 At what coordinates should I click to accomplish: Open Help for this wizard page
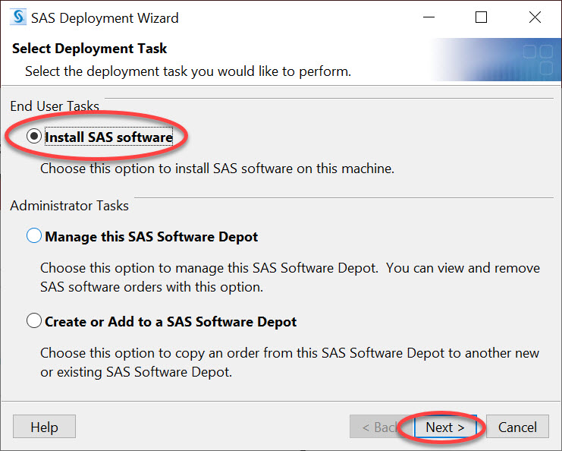coord(44,427)
